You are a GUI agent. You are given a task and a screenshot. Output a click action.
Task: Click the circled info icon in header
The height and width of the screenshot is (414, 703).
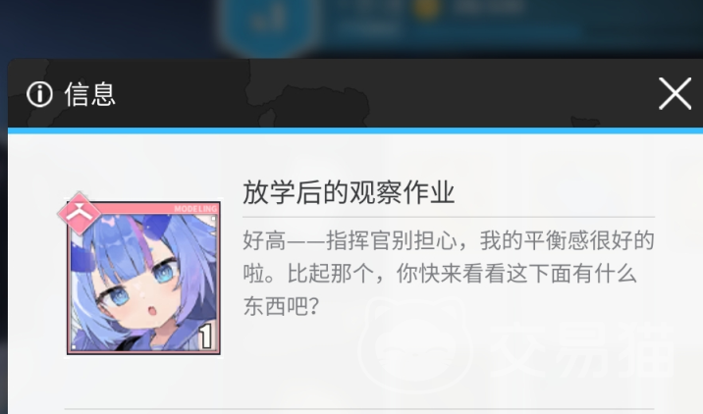click(39, 94)
